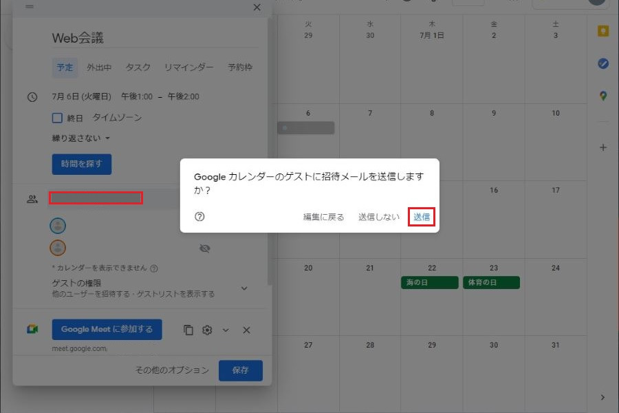Viewport: 619px width, 413px height.
Task: Click the green 海の日 holiday event
Action: pyautogui.click(x=429, y=282)
